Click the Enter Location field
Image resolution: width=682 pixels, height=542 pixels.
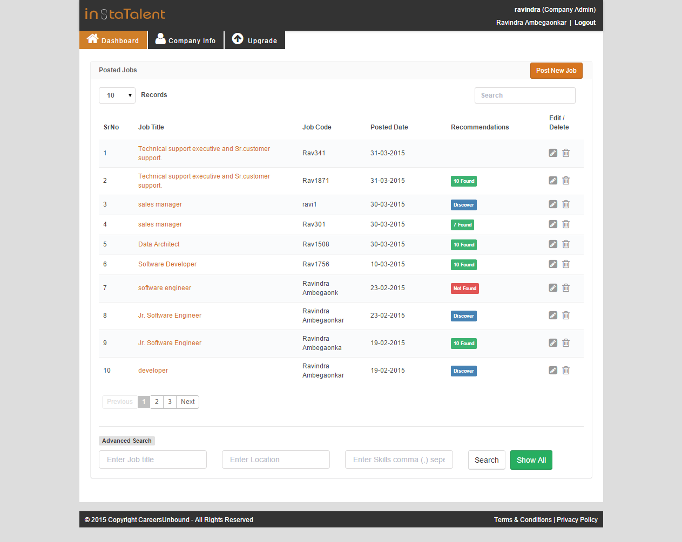coord(276,459)
